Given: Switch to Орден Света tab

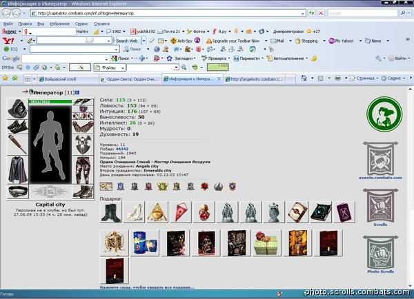Looking at the screenshot, I should [130, 79].
